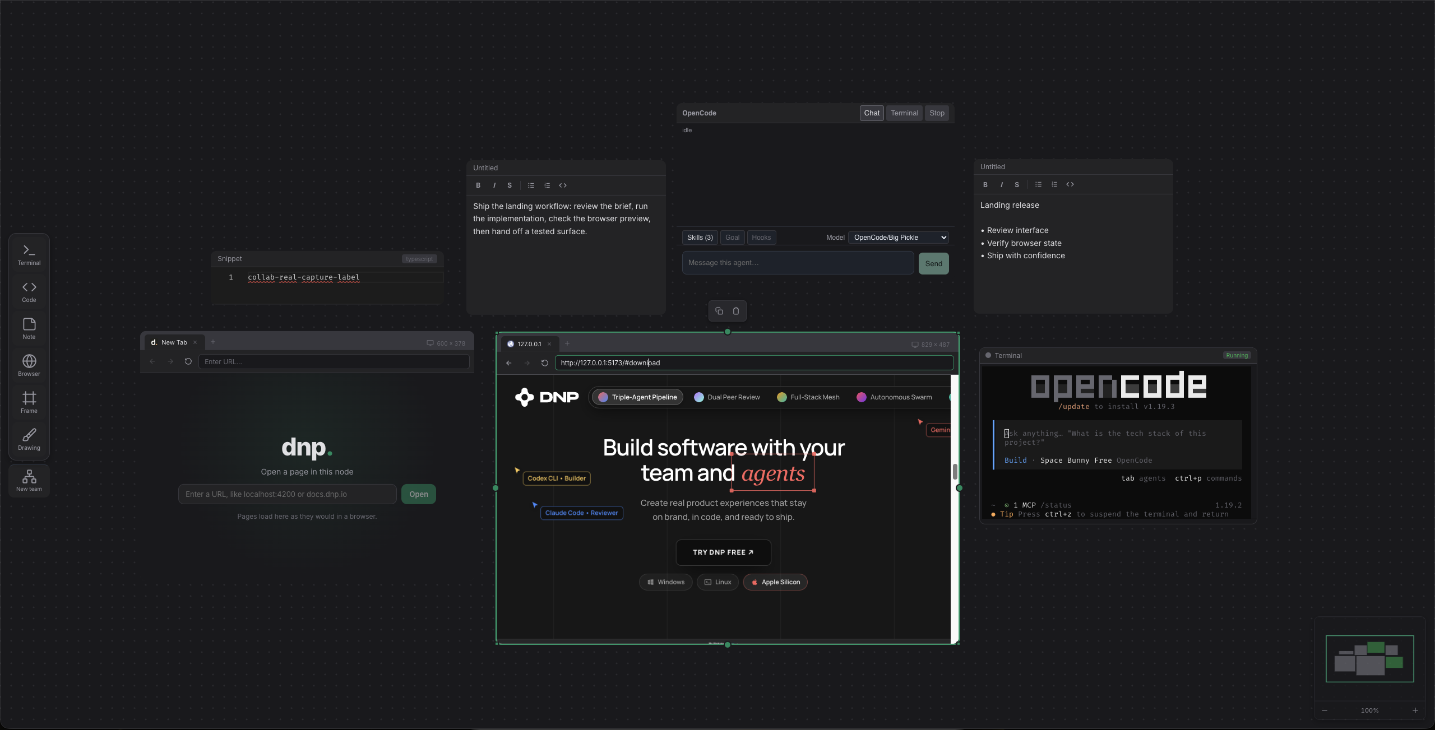Screen dimensions: 1435x730
Task: Focus the Enter a URL field
Action: click(288, 494)
